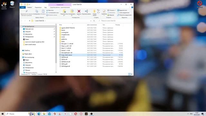Click the chevron after Lunar Client Qt breadcrumb
206x116 pixels.
coord(45,21)
